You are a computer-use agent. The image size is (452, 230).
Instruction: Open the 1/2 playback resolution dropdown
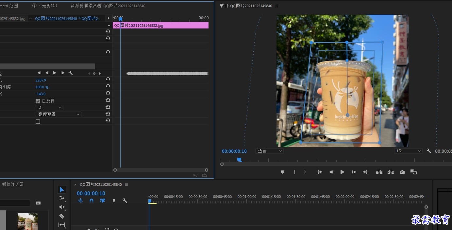coord(408,151)
